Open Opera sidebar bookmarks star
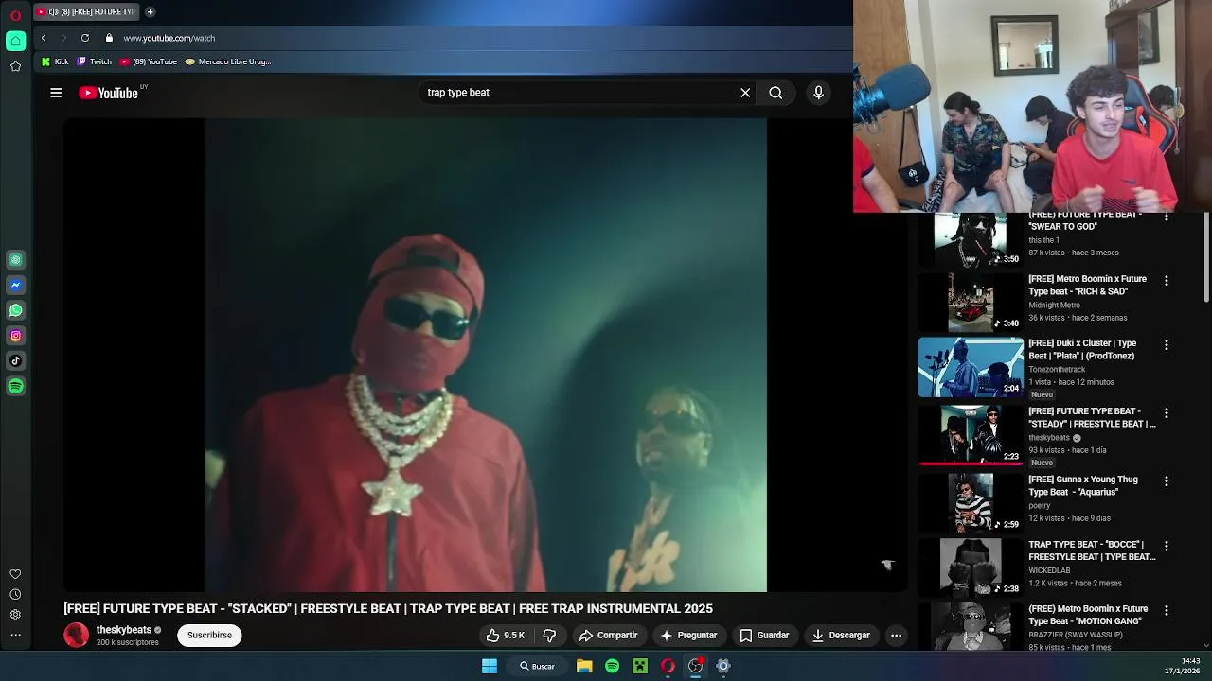 (x=15, y=66)
